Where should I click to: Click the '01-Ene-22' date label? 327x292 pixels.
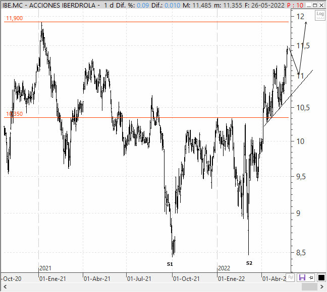tap(231, 279)
